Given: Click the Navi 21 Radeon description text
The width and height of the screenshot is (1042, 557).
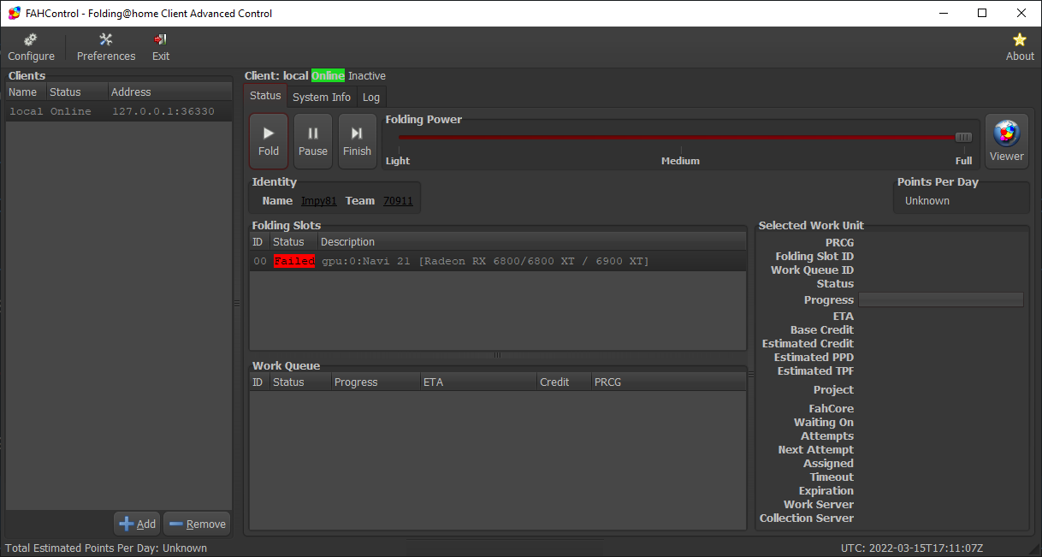Looking at the screenshot, I should pos(485,261).
